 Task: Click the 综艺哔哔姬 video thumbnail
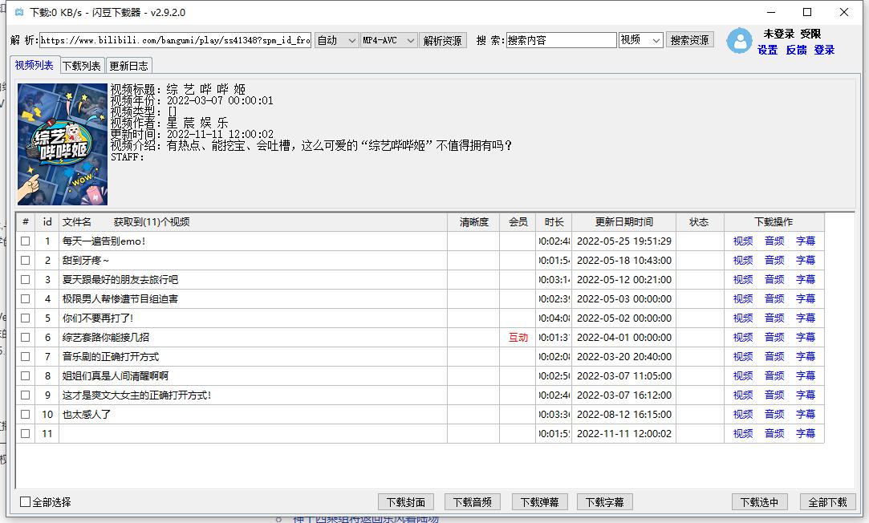coord(61,146)
